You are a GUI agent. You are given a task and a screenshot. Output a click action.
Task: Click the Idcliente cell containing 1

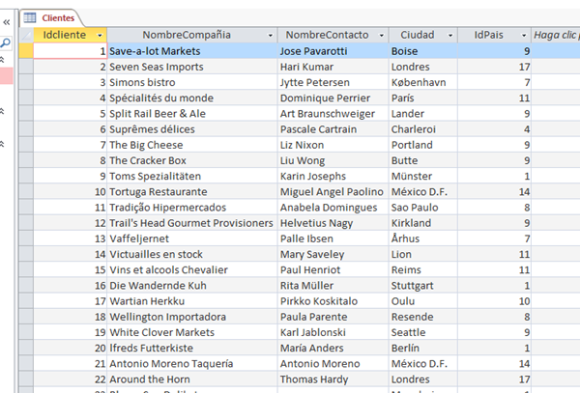pos(71,51)
